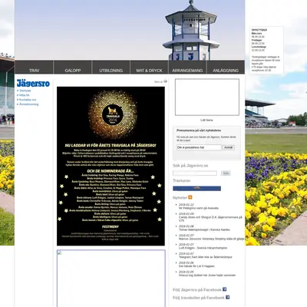The image size is (307, 307).
Task: Click the Skriv ut link
Action: pyautogui.click(x=158, y=82)
